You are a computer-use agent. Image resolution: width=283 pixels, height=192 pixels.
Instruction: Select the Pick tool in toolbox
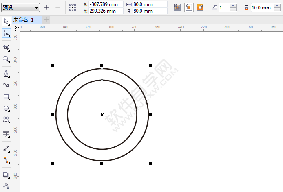(6, 21)
